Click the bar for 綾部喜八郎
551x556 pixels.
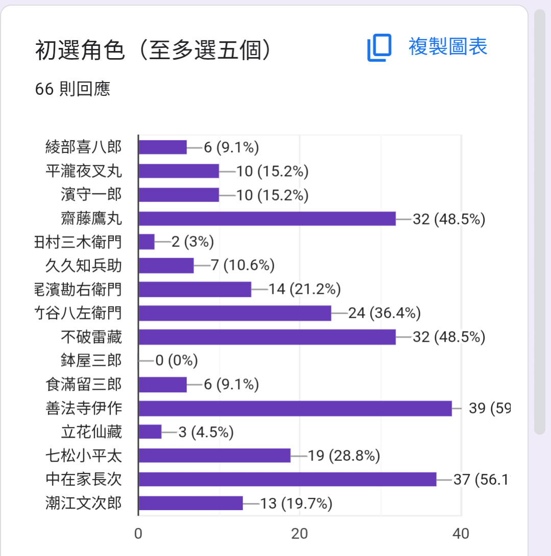point(162,147)
